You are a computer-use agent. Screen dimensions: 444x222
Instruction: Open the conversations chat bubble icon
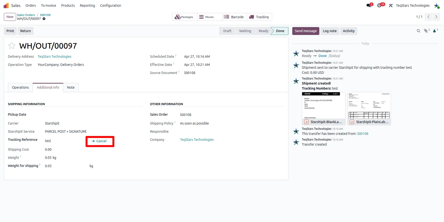[369, 6]
